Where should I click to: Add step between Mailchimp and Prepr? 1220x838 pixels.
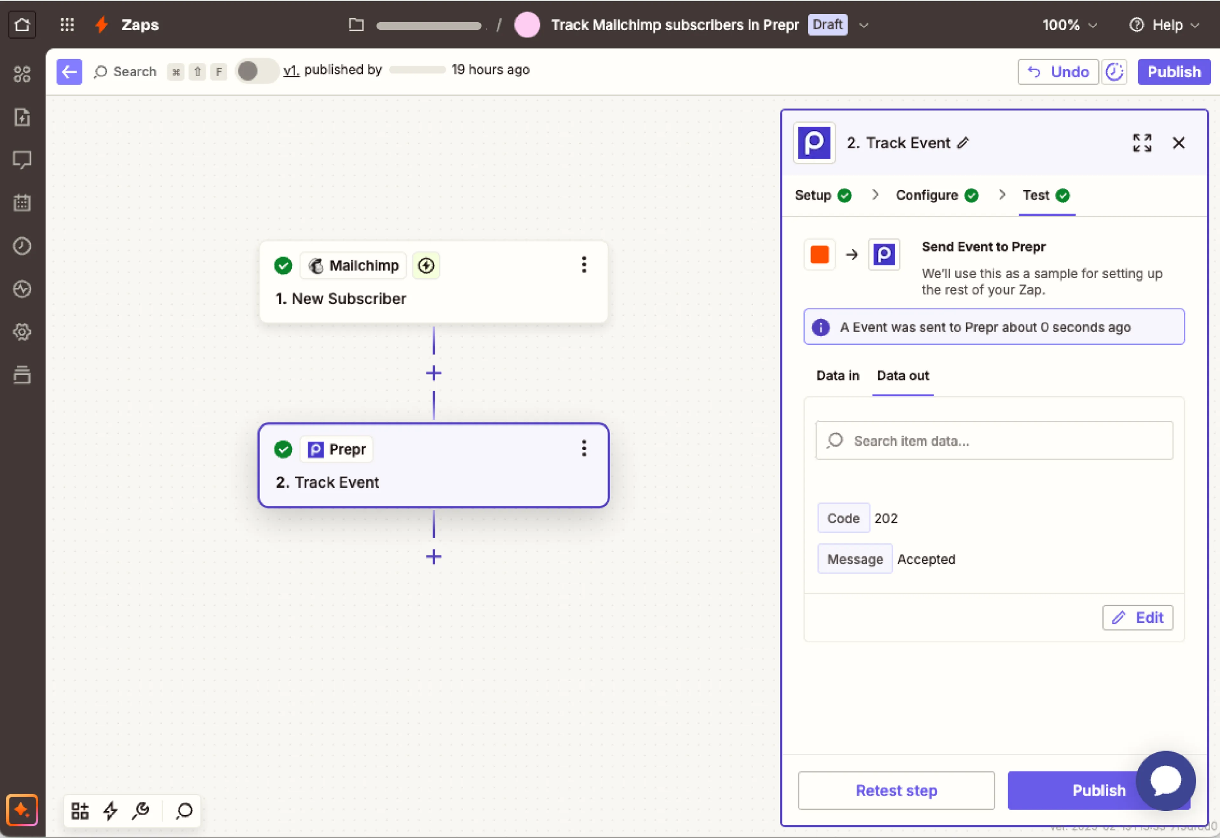click(433, 373)
